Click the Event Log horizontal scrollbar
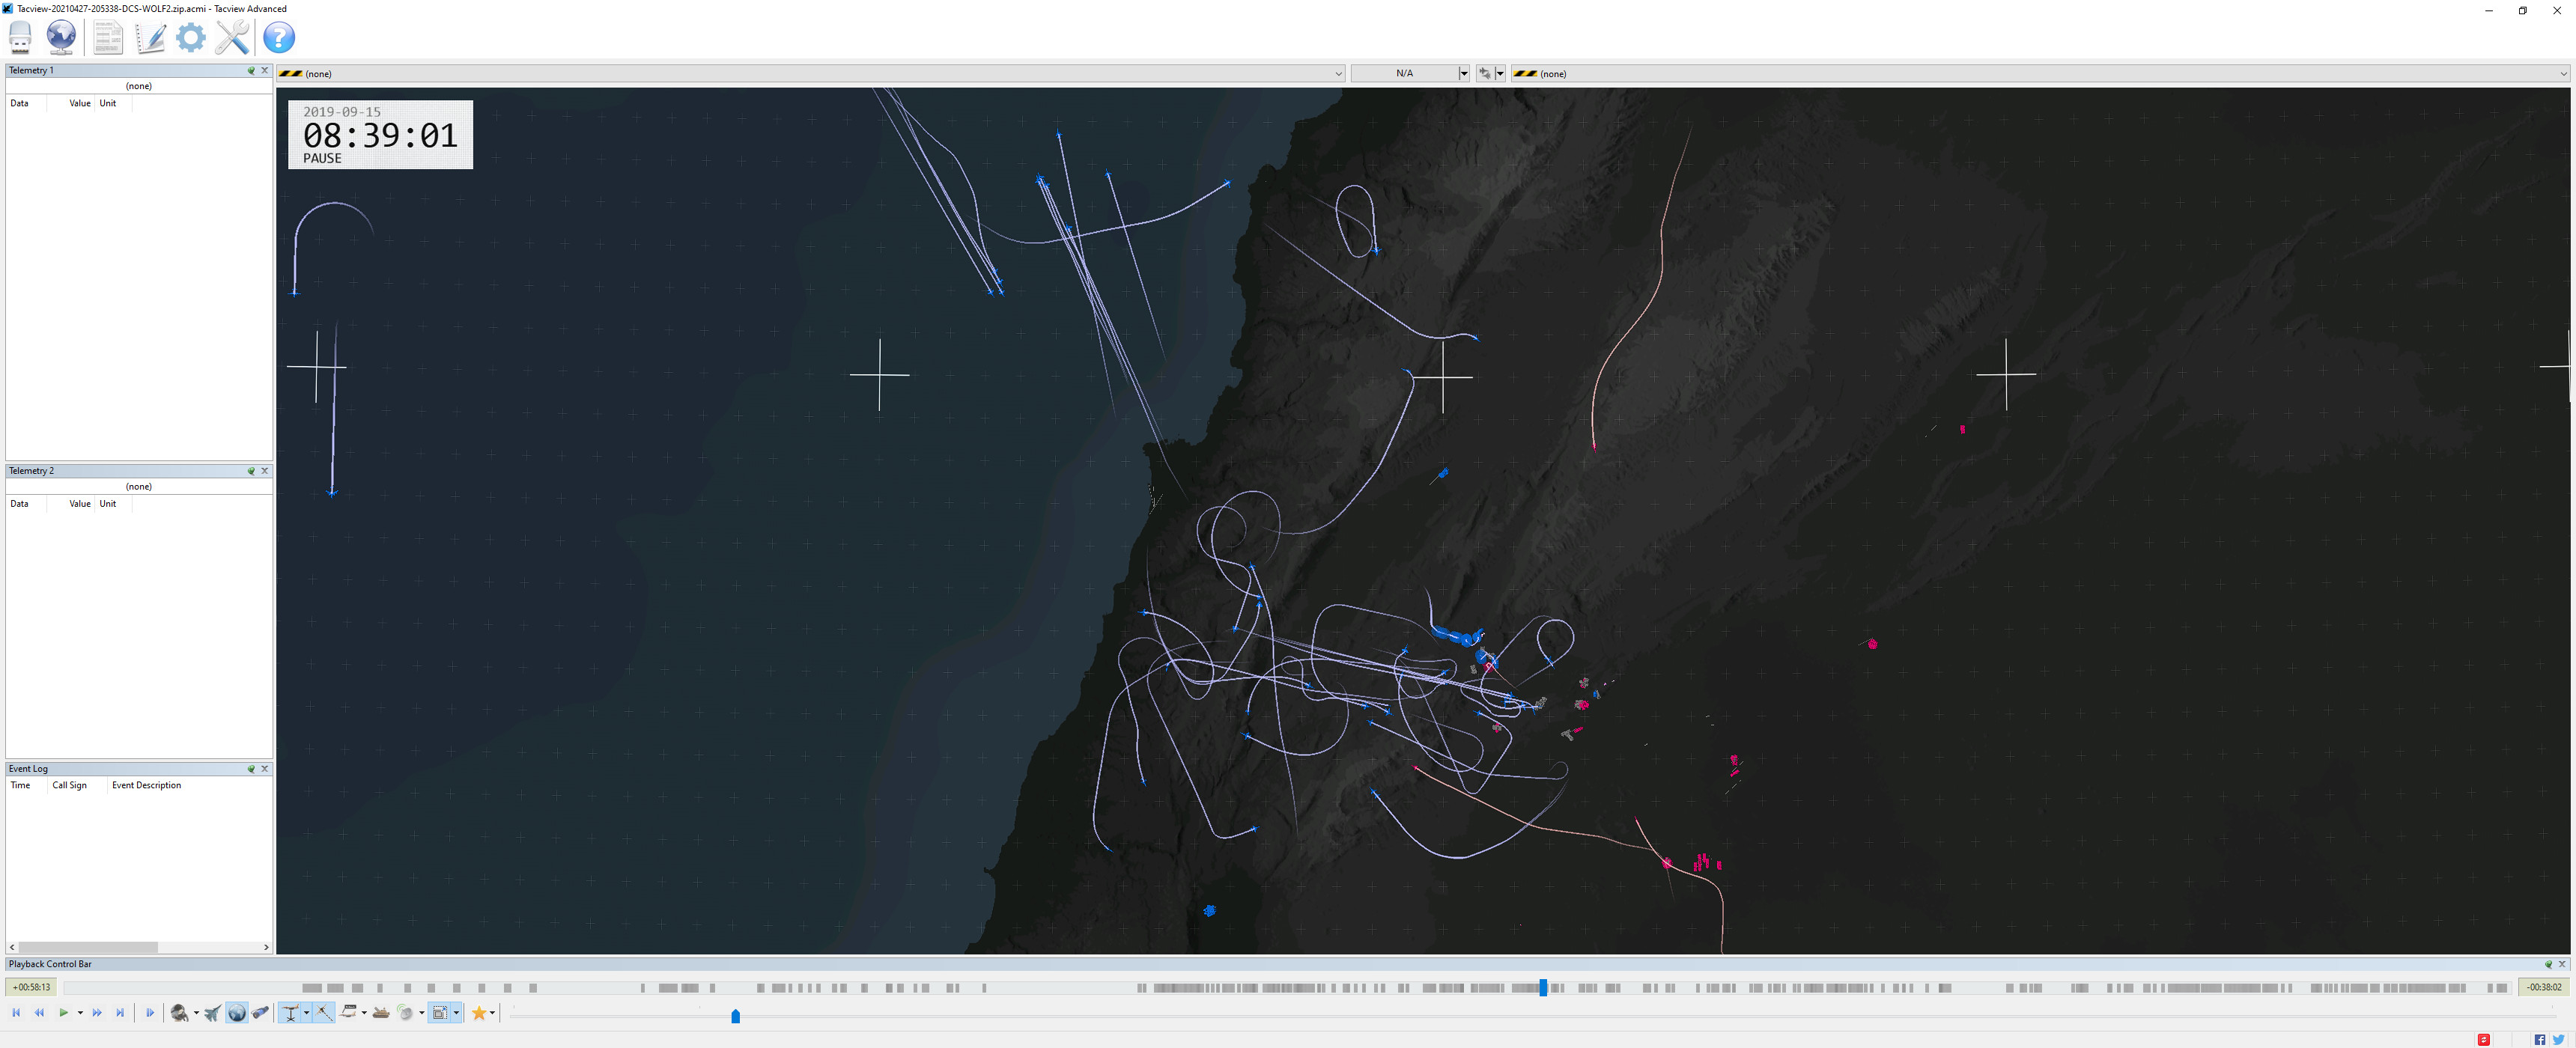2576x1048 pixels. [x=88, y=947]
